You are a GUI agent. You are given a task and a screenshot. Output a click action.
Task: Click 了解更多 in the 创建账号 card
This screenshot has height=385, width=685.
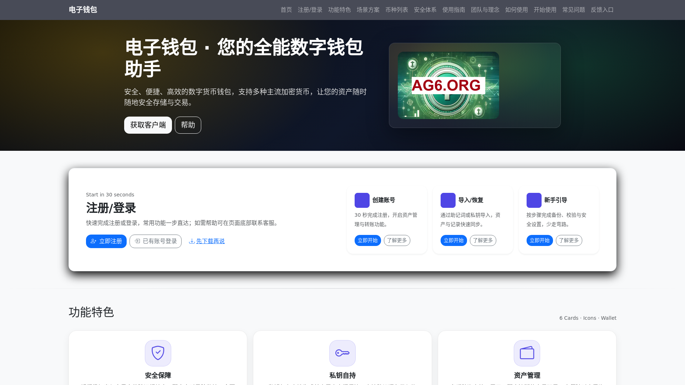(397, 241)
